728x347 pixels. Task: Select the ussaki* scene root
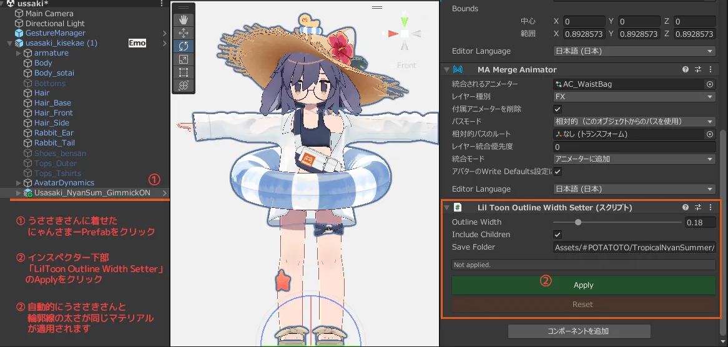coord(32,3)
